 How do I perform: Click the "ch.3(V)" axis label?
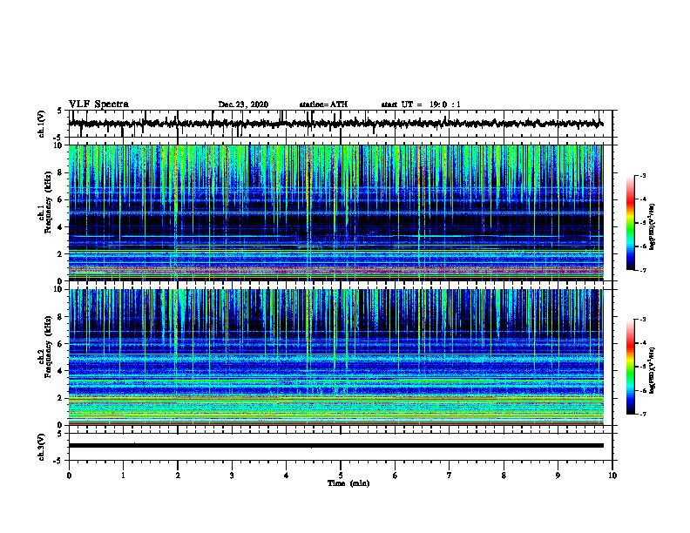coord(41,448)
